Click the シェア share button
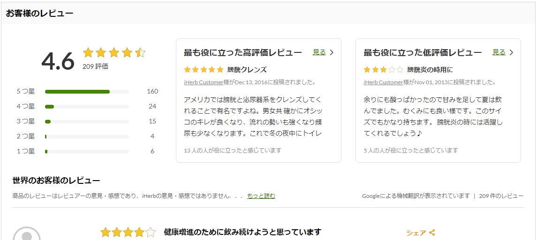The width and height of the screenshot is (538, 240). (x=416, y=233)
